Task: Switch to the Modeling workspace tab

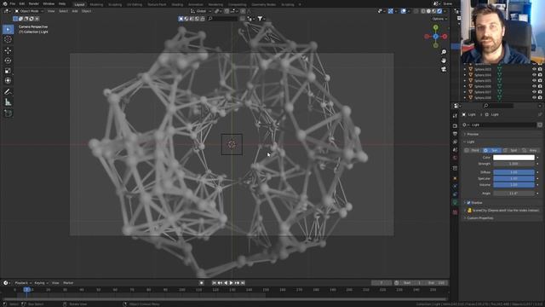Action: [96, 5]
